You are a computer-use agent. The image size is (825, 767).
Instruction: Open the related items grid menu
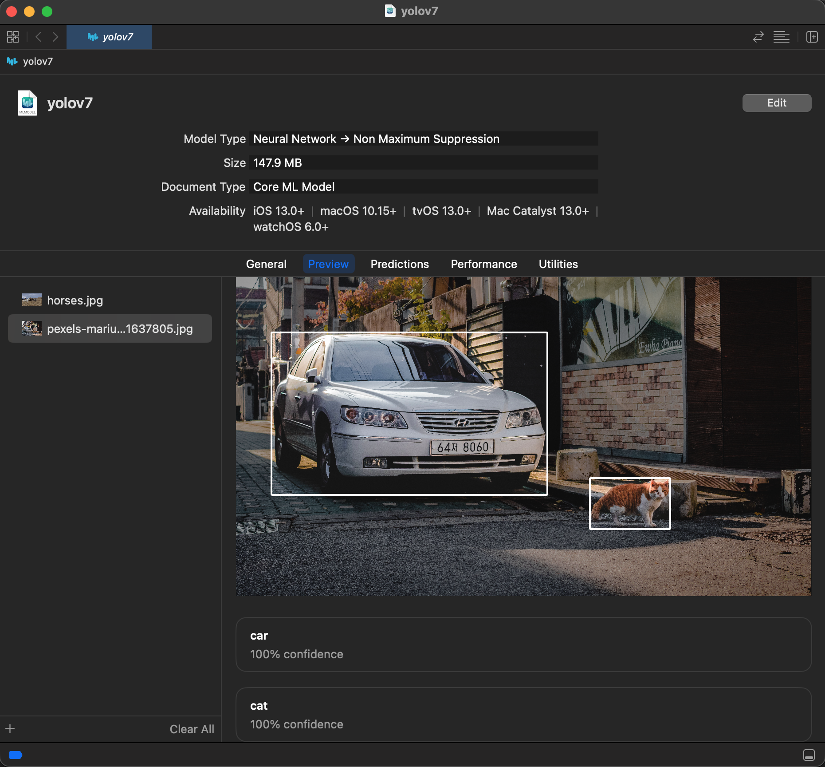click(x=13, y=37)
